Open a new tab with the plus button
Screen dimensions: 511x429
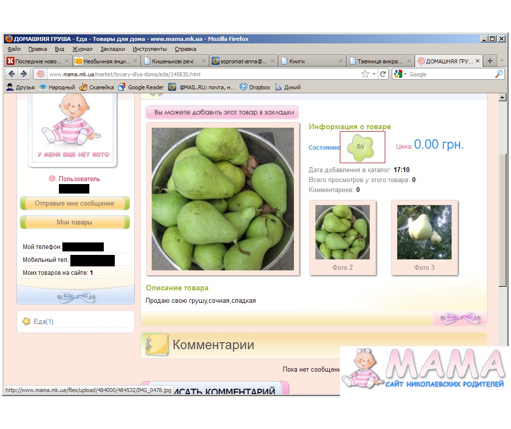point(490,61)
